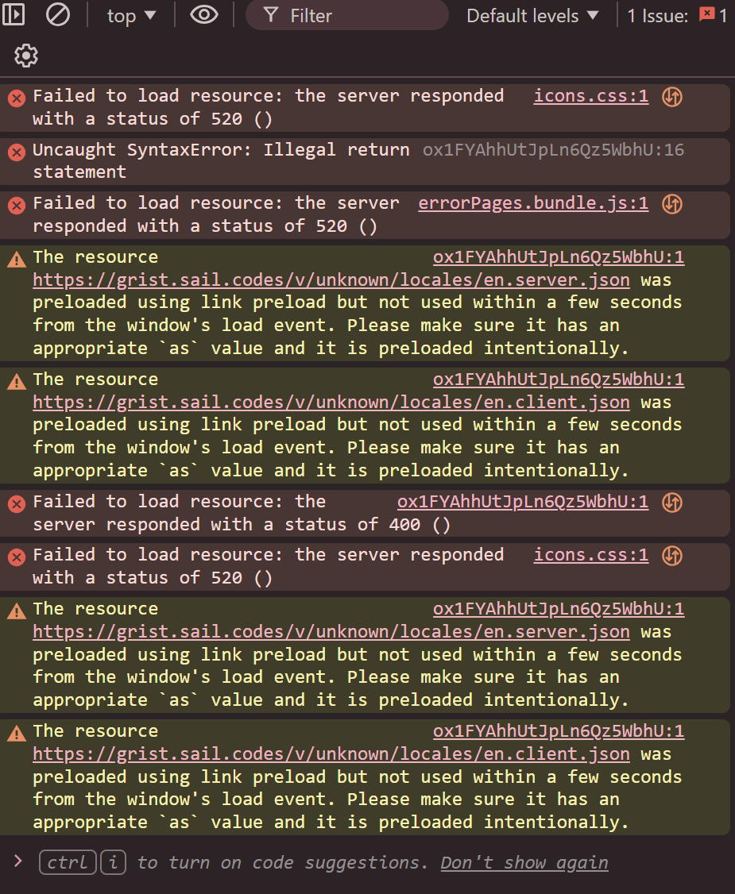Clear the console messages
Image resolution: width=735 pixels, height=894 pixels.
tap(57, 15)
